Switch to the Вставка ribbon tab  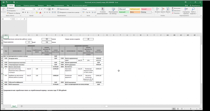coord(18,5)
